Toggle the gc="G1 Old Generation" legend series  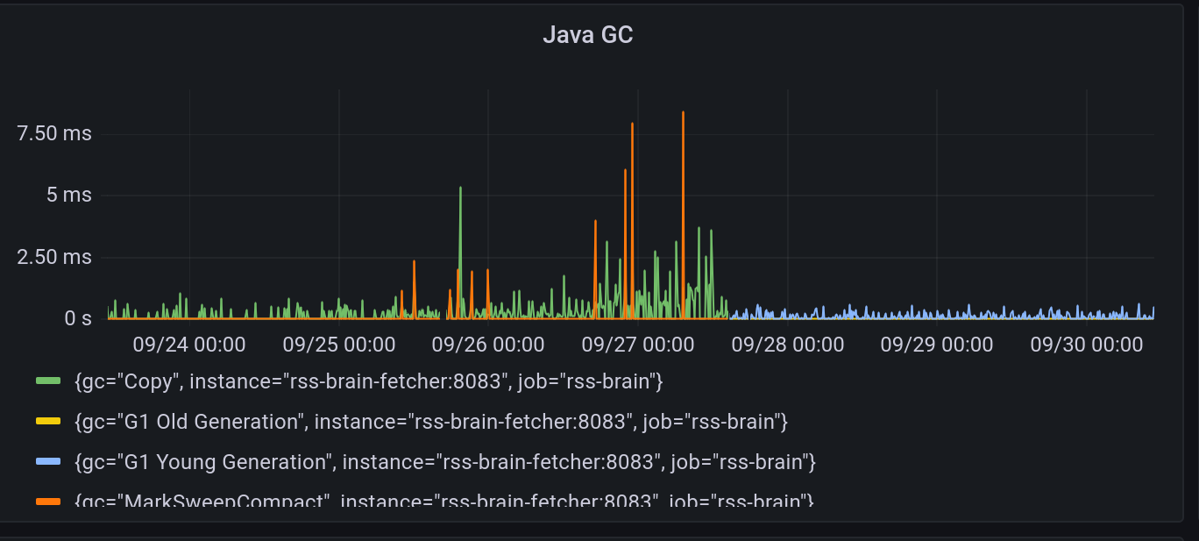[431, 422]
